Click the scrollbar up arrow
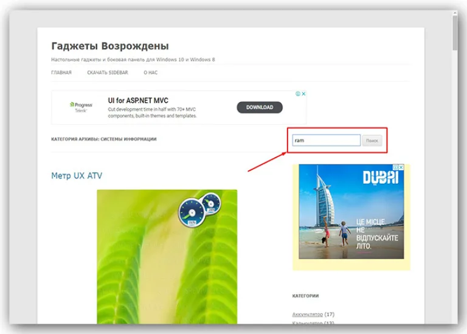Screen dimensions: 467x334 pos(455,13)
